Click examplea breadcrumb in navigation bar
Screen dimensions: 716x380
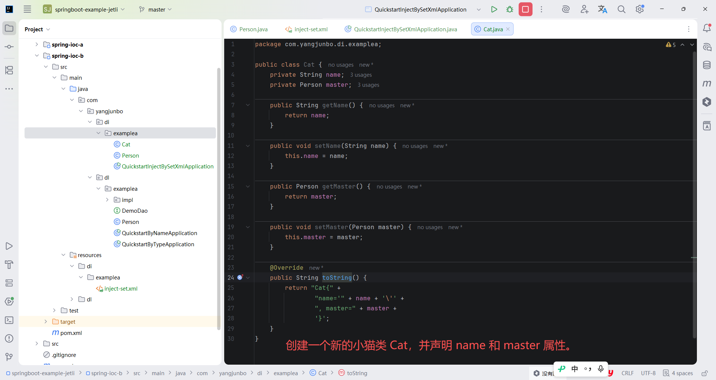(286, 373)
